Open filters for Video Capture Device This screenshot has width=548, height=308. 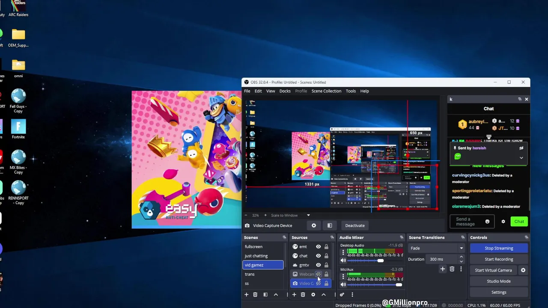[330, 225]
